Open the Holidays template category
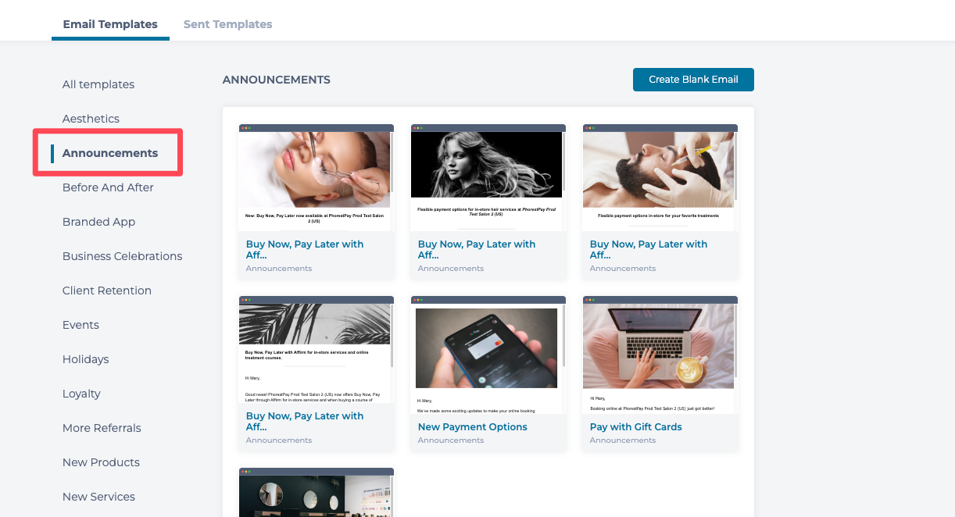Screen dimensions: 955x517 click(85, 359)
